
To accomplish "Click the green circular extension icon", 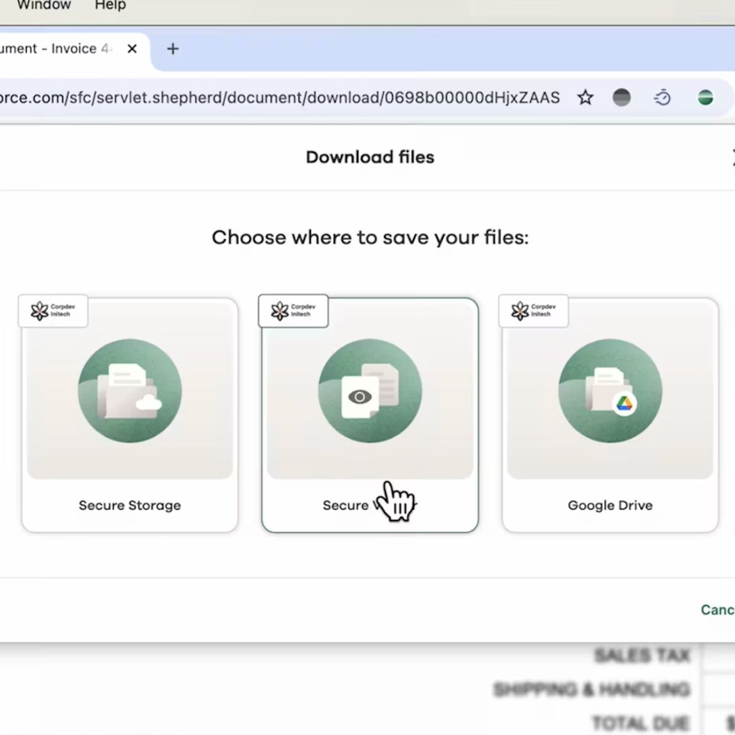I will click(x=706, y=97).
